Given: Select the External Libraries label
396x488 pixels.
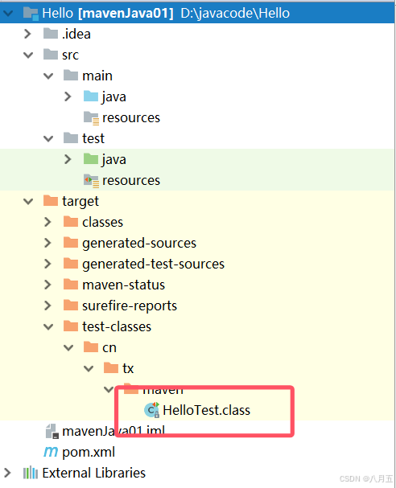Looking at the screenshot, I should pyautogui.click(x=94, y=473).
